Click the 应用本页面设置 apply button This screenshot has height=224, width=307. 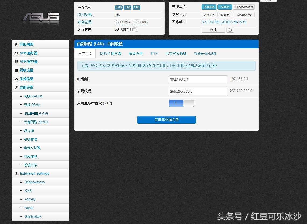(x=166, y=120)
